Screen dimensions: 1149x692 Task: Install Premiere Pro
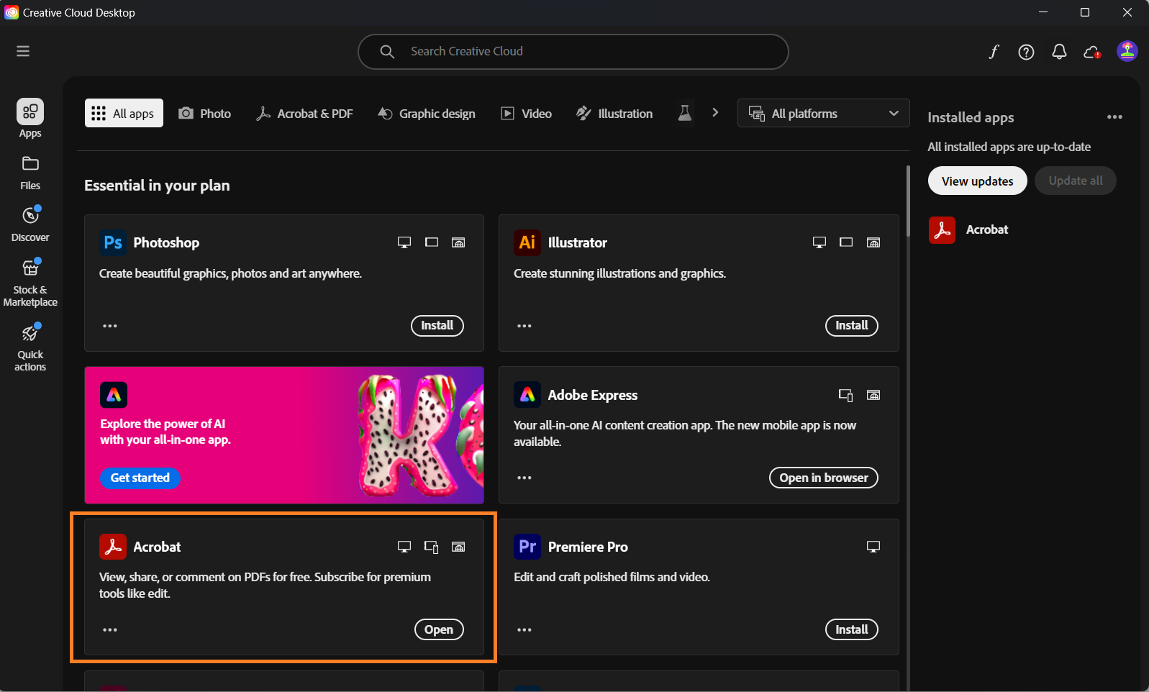(x=852, y=629)
